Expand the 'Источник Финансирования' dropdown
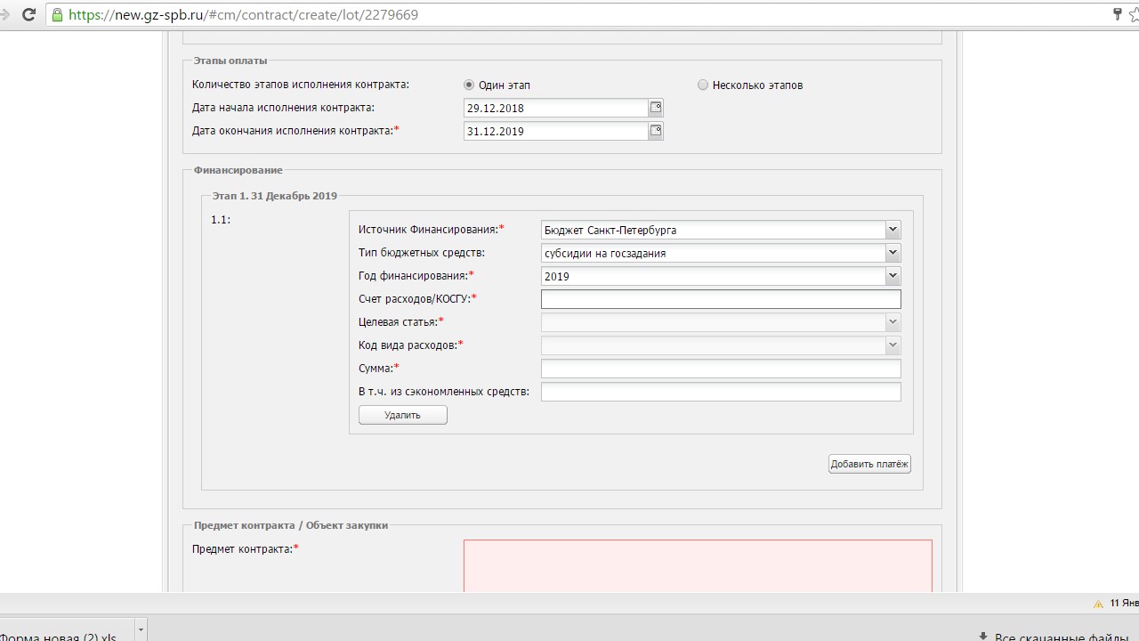 [x=893, y=230]
